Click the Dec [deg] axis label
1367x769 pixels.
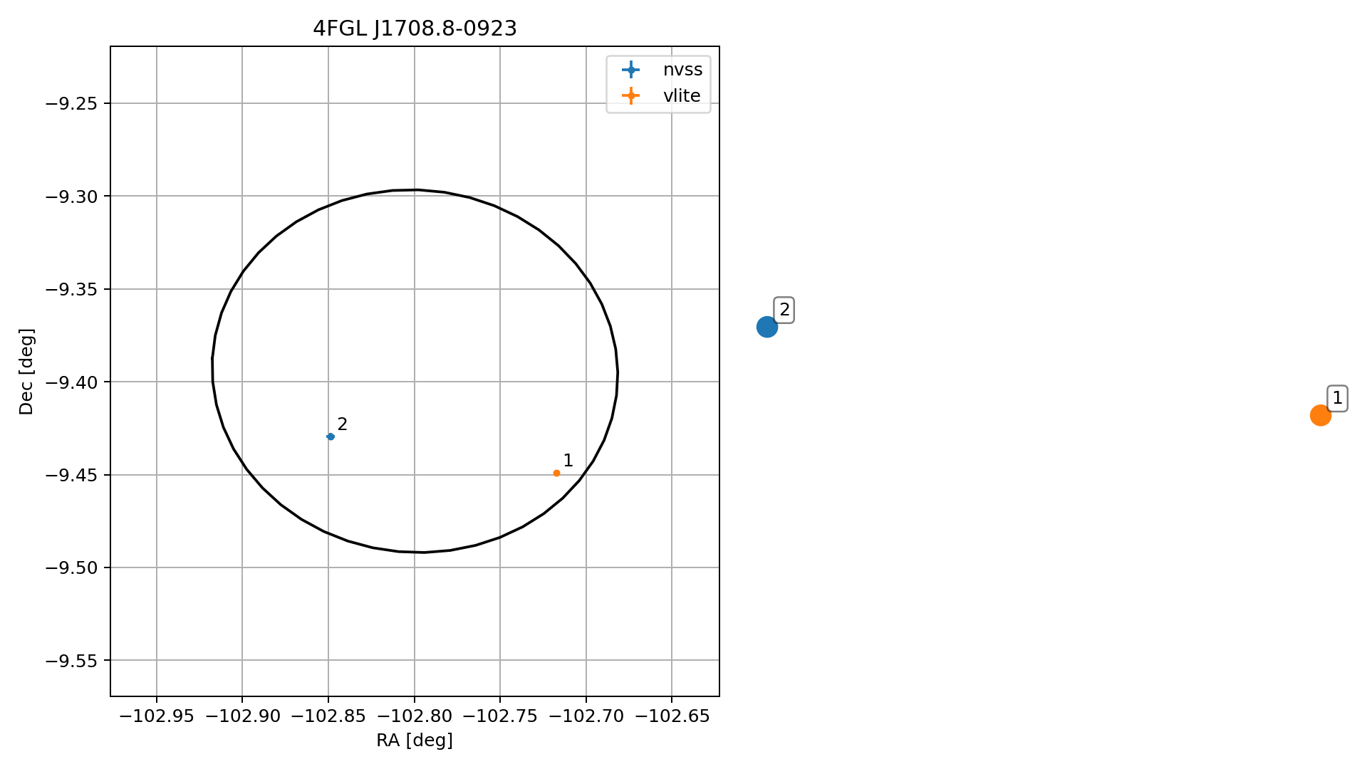pyautogui.click(x=26, y=372)
